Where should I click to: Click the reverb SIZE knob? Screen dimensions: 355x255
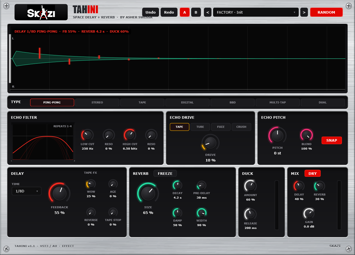tap(147, 193)
